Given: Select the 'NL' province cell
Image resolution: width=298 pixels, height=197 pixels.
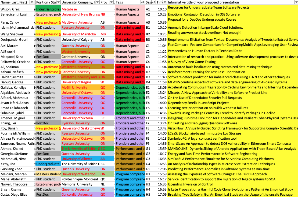Looking at the screenshot, I should click(107, 184).
